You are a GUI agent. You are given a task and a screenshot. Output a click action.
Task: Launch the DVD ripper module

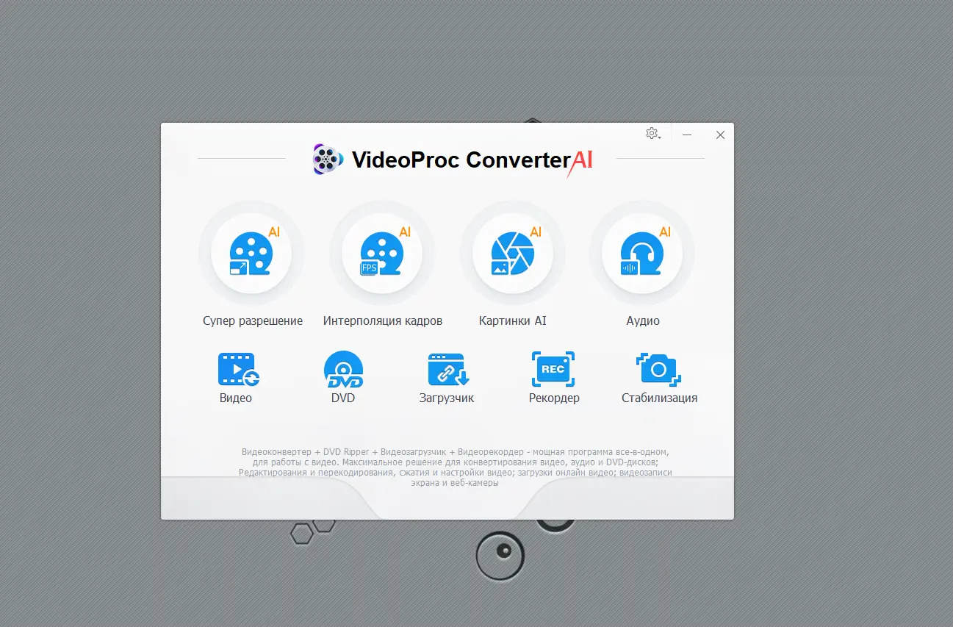343,378
